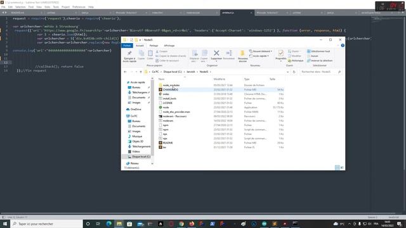Select the README file
Image resolution: width=406 pixels, height=228 pixels.
(x=167, y=143)
